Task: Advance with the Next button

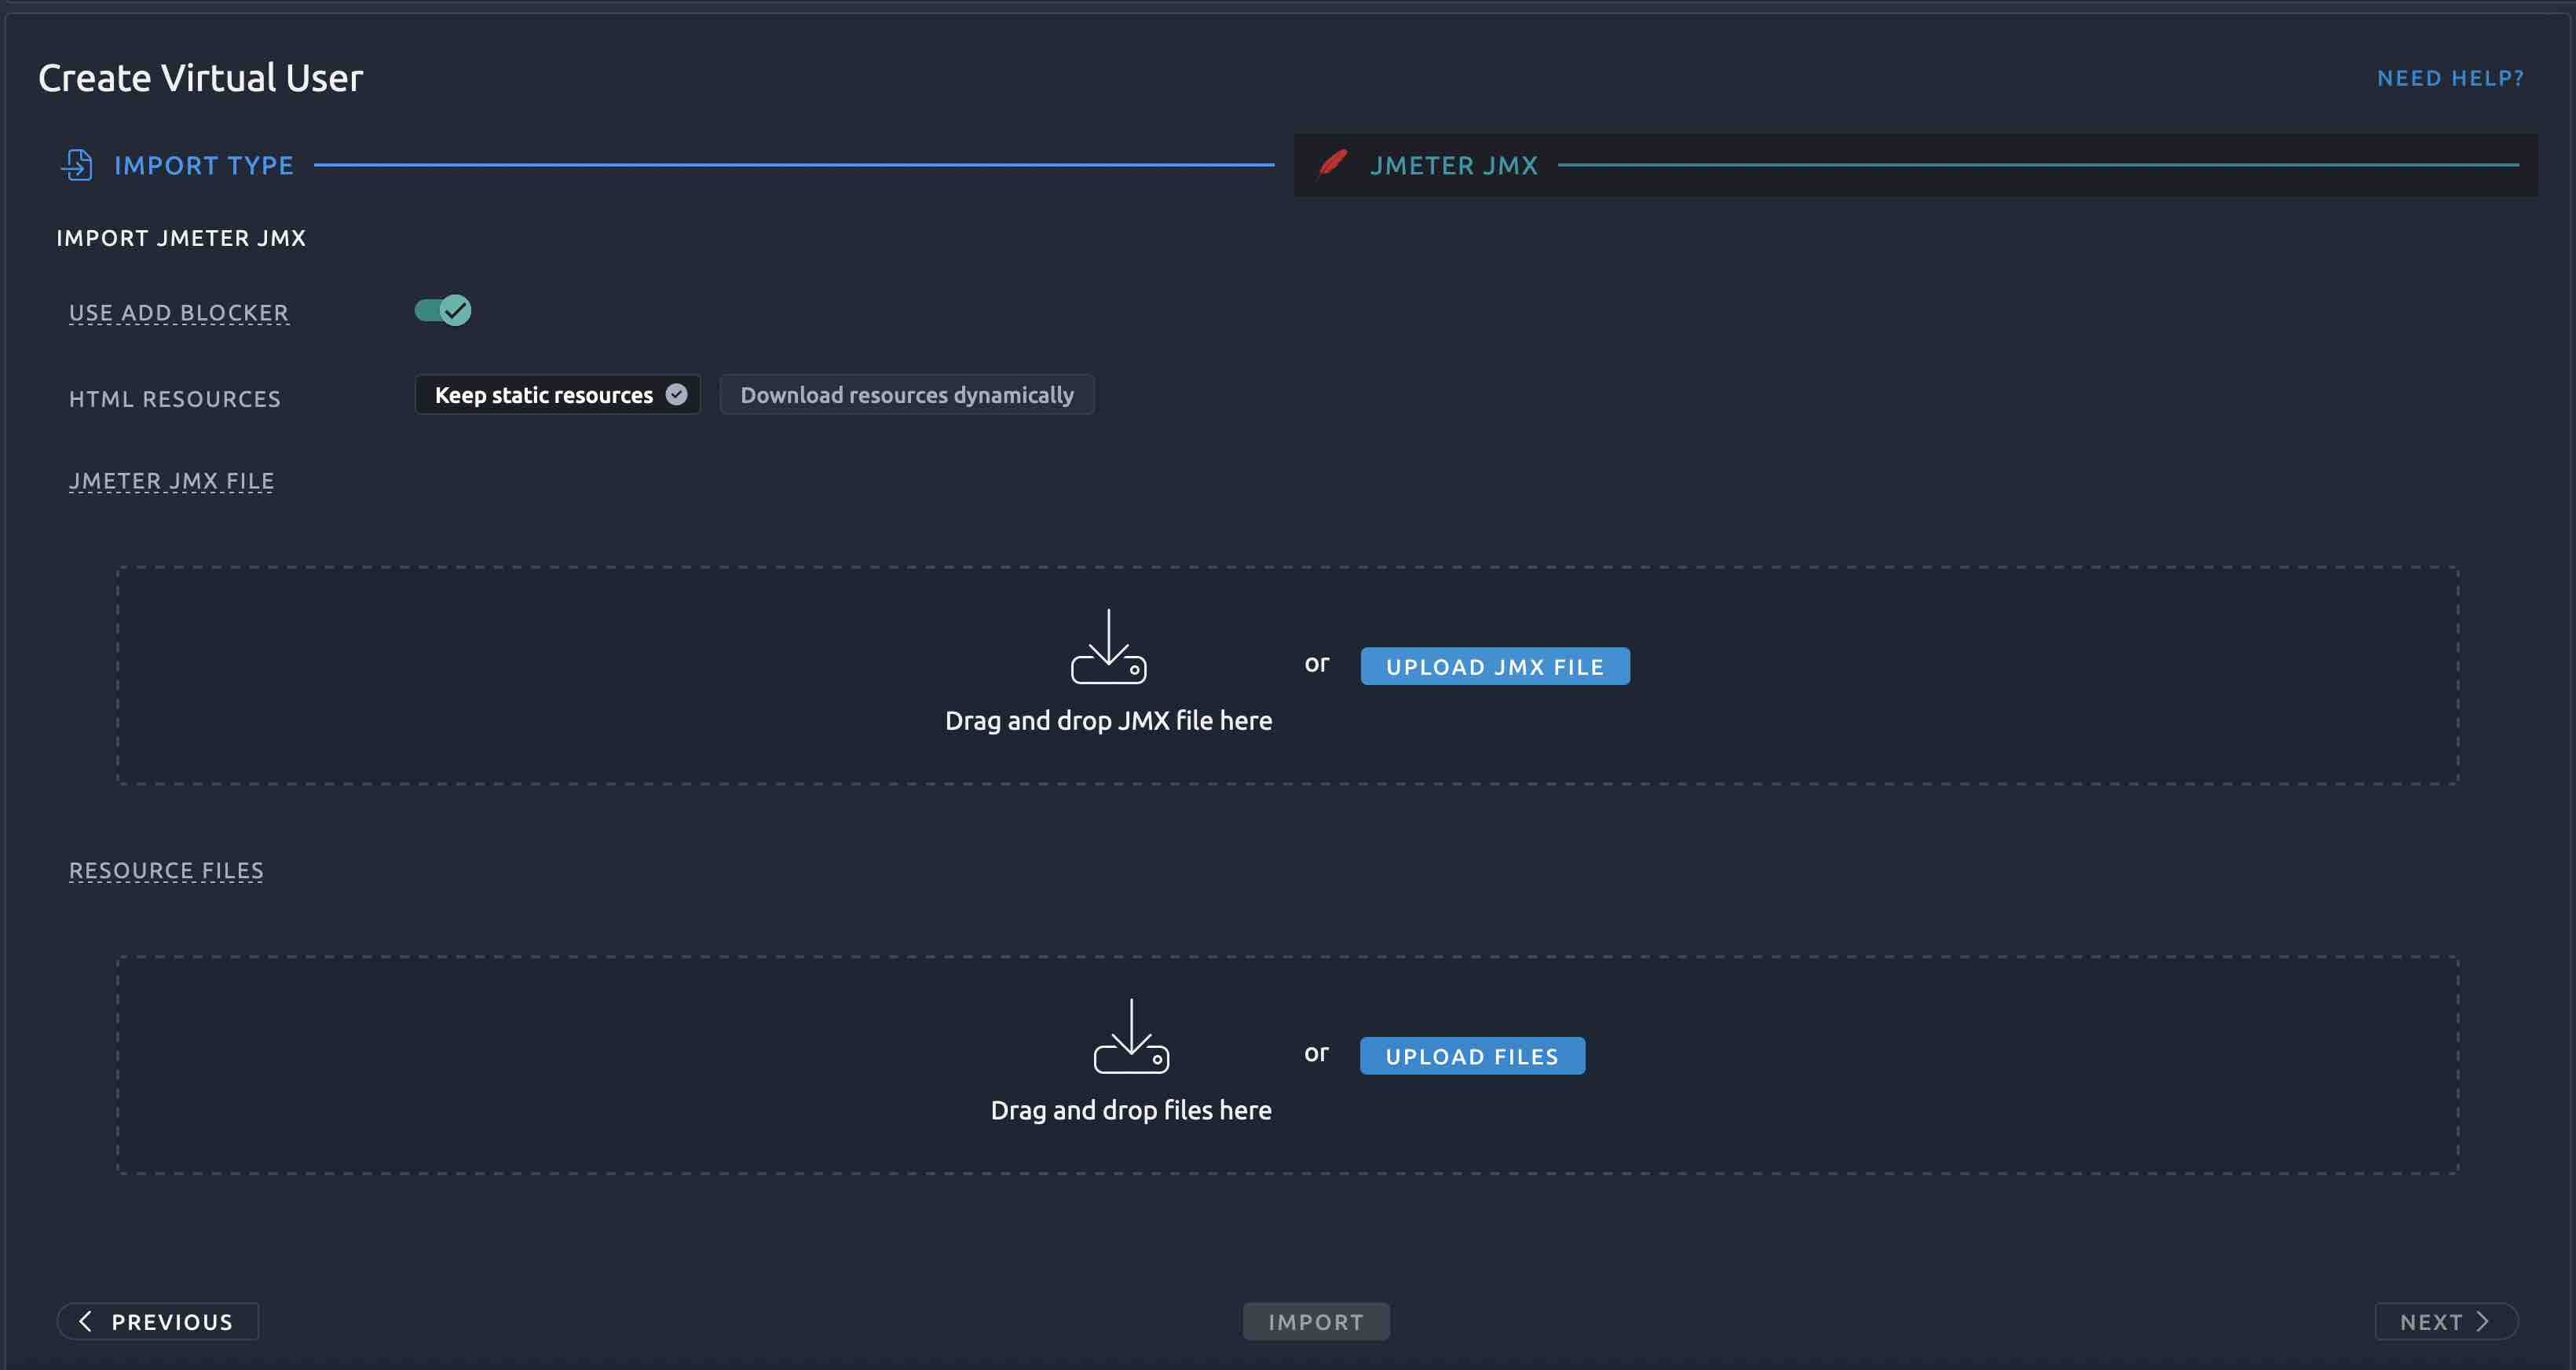Action: pos(2446,1322)
